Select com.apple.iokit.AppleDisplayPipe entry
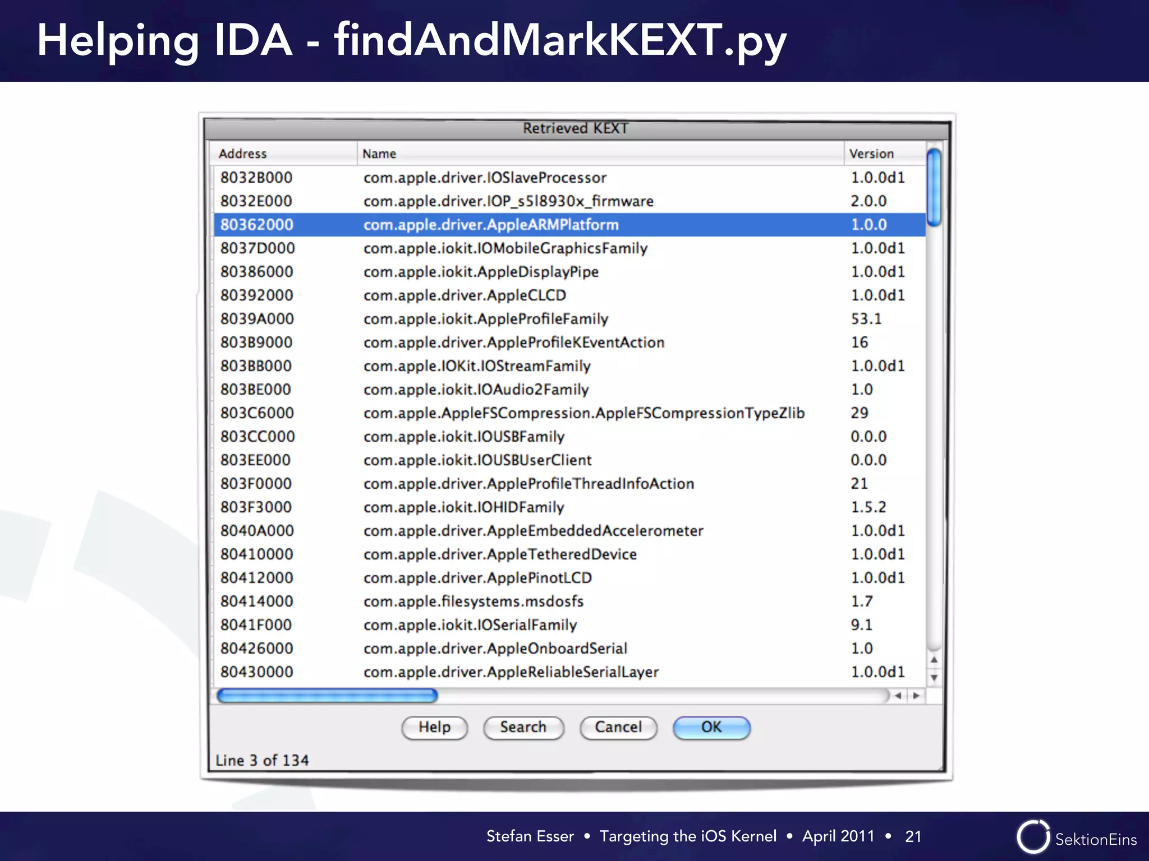Image resolution: width=1149 pixels, height=861 pixels. click(569, 272)
